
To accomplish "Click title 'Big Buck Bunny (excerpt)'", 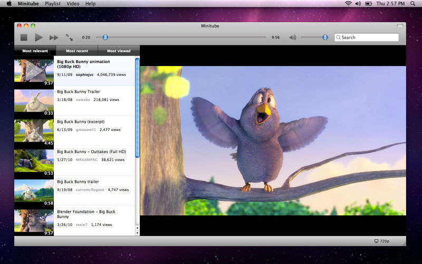I will coord(81,121).
